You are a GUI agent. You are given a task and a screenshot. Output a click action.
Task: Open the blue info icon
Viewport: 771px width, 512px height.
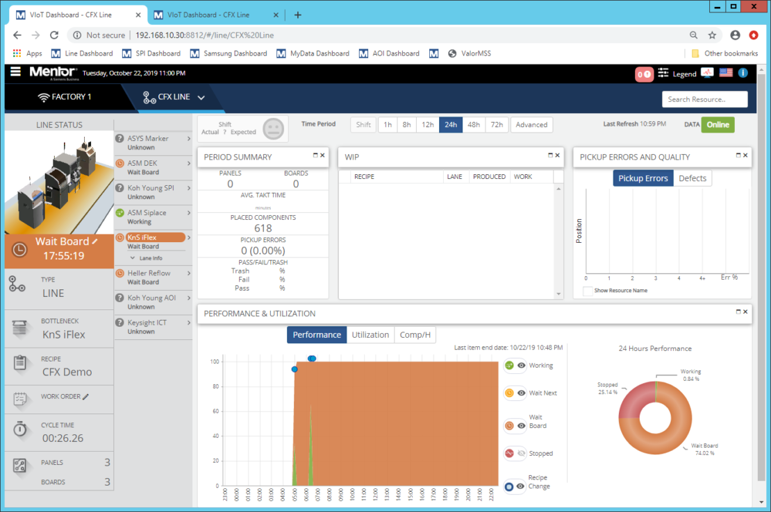click(x=742, y=72)
